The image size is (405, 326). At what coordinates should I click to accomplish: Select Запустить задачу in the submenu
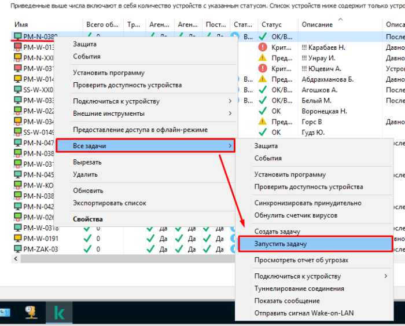coord(315,244)
